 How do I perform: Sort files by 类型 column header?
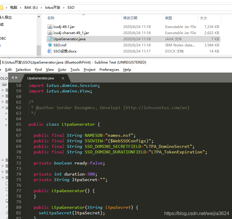coord(169,18)
